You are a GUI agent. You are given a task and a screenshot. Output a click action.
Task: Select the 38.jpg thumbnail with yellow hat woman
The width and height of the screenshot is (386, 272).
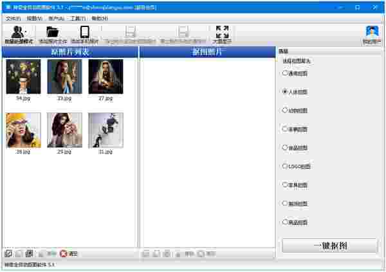(x=23, y=131)
